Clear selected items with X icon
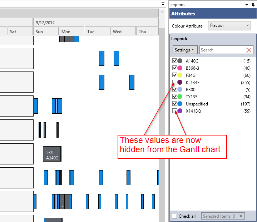Viewport: 257px width, 222px height. point(241,216)
